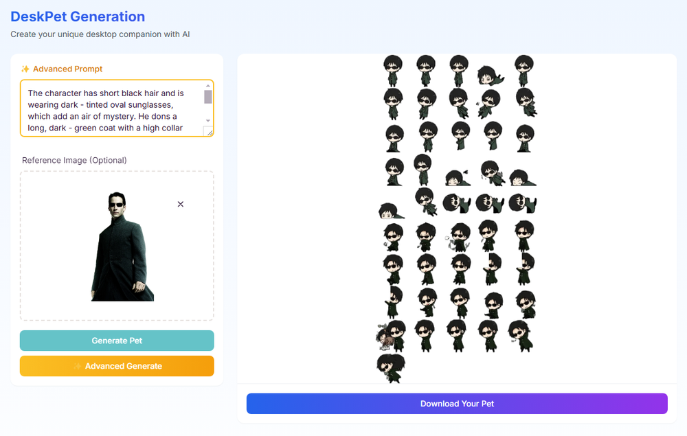Click the Advanced Prompt heading text
Screen dimensions: 687x436
67,69
